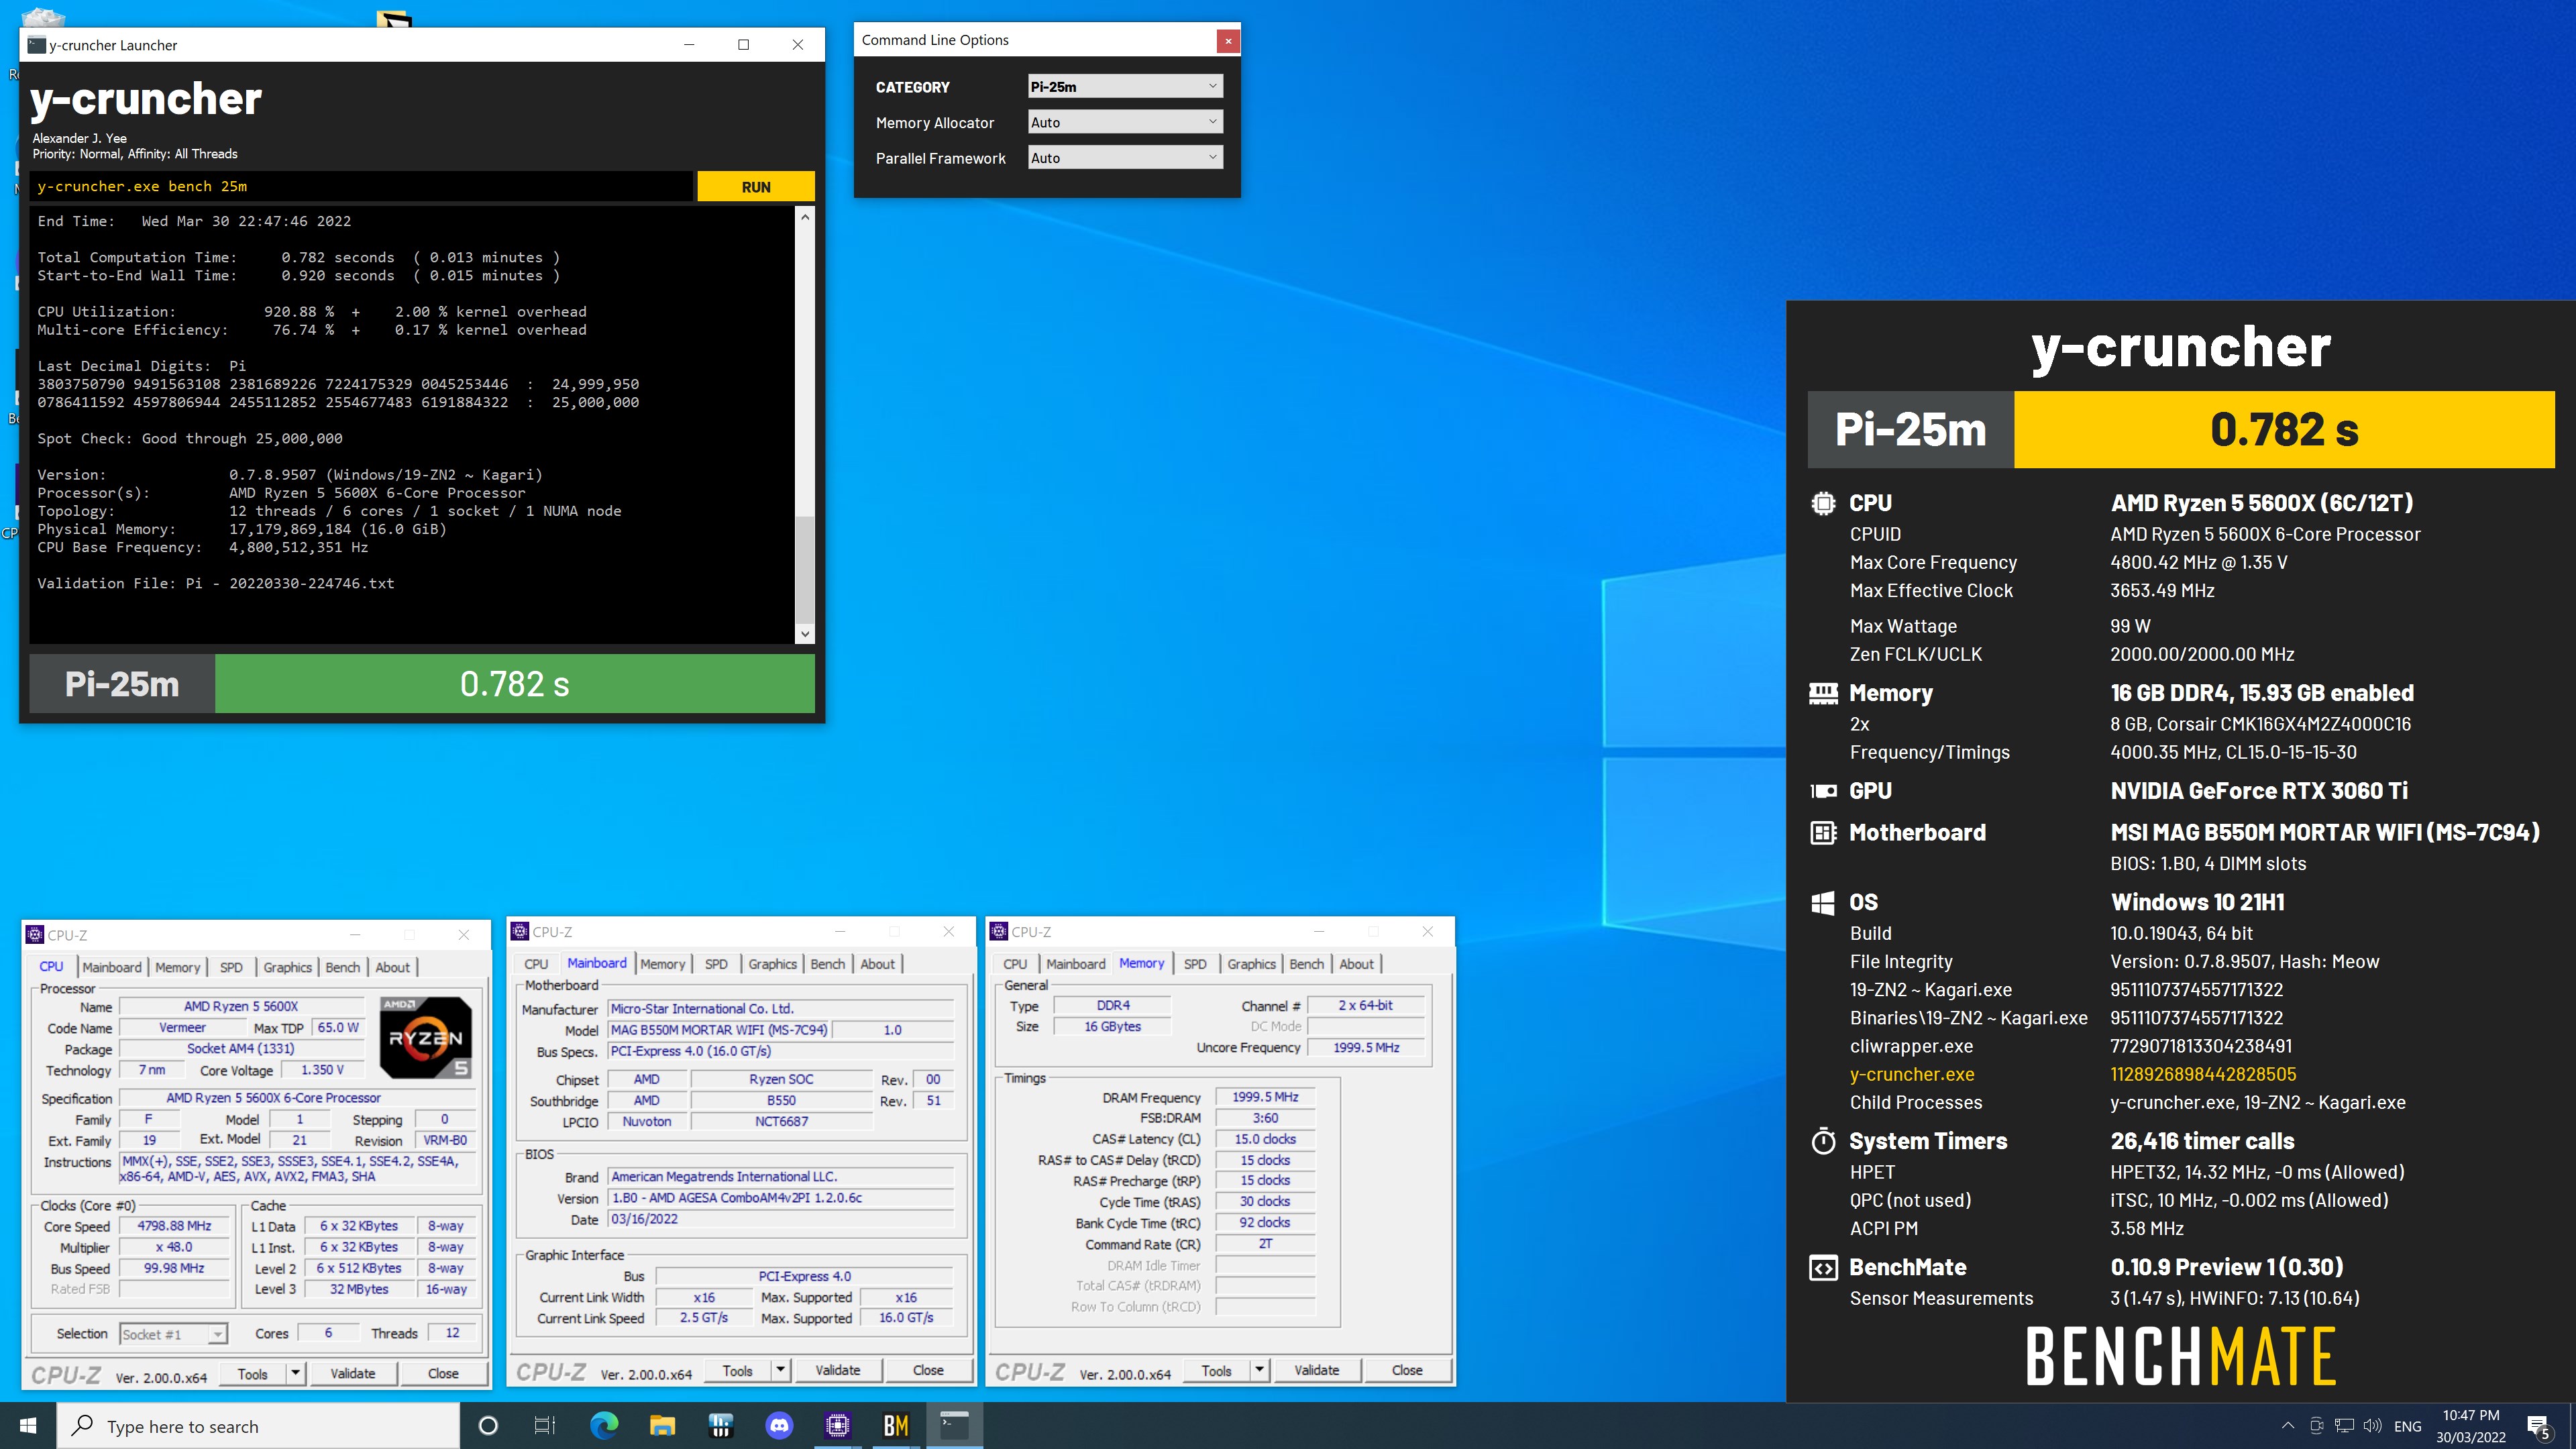The image size is (2576, 1449).
Task: Click the 'Type here to search' box
Action: [258, 1426]
